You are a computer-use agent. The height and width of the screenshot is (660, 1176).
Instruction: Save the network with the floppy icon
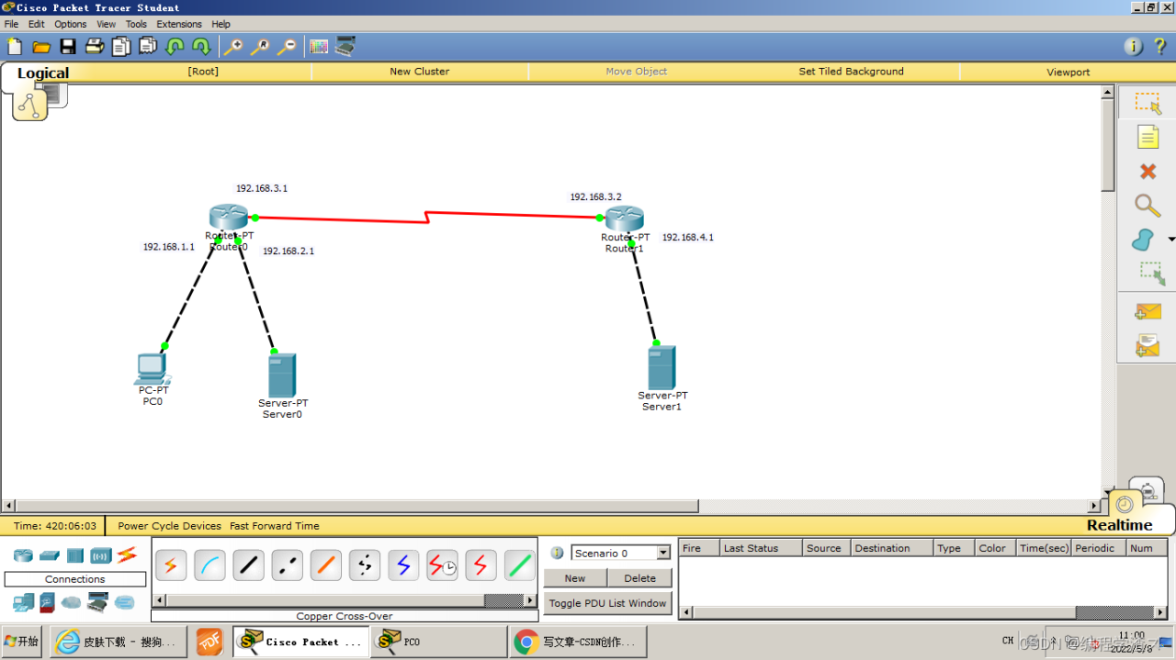tap(68, 46)
